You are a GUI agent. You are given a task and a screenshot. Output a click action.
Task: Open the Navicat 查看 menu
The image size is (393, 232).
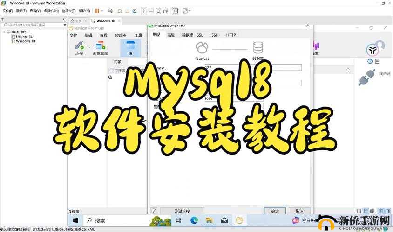pyautogui.click(x=103, y=35)
